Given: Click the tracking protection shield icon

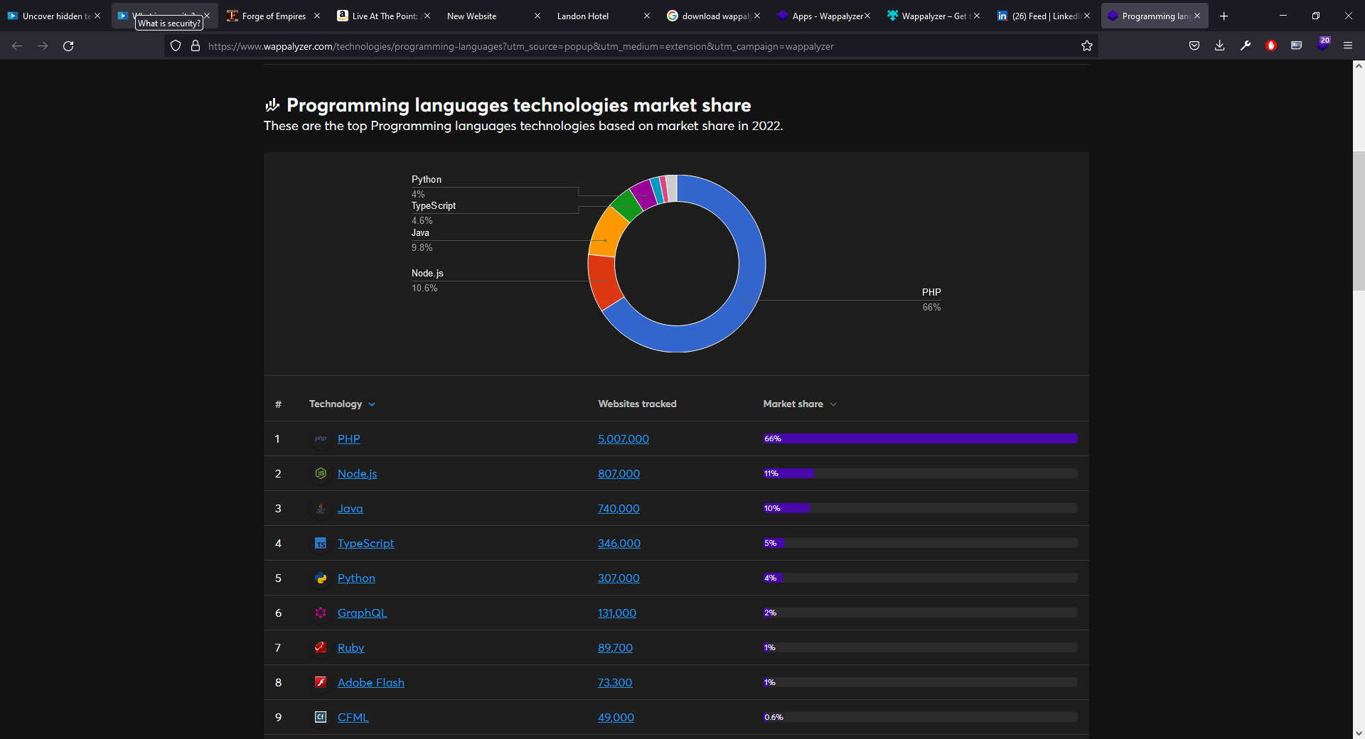Looking at the screenshot, I should (176, 45).
